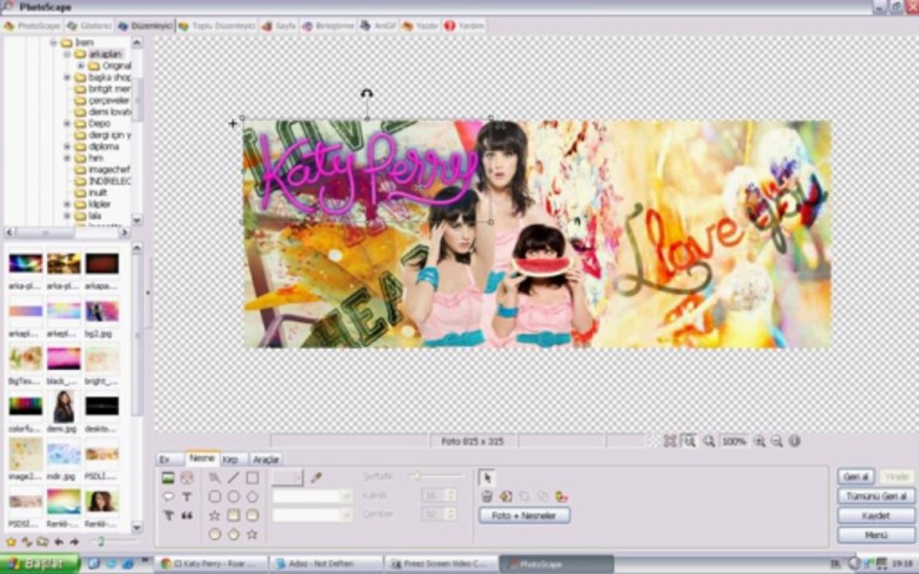
Task: Open the Toplu Düzenleyici tab at the top
Action: coord(217,26)
